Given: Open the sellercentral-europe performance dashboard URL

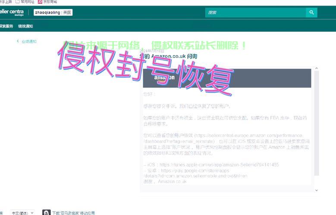Looking at the screenshot, I should click(x=223, y=138).
